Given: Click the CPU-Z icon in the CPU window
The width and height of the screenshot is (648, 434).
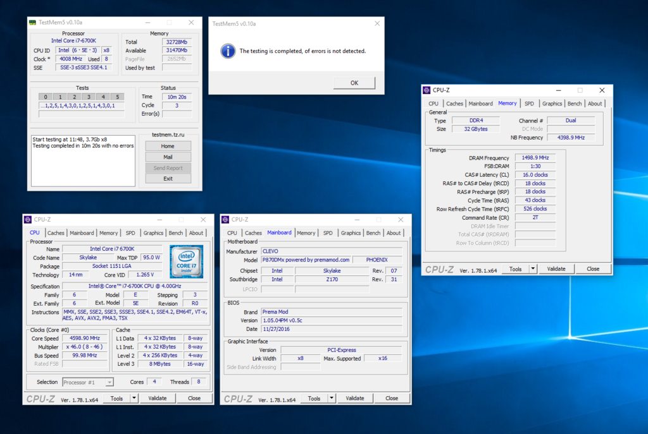Looking at the screenshot, I should [28, 219].
